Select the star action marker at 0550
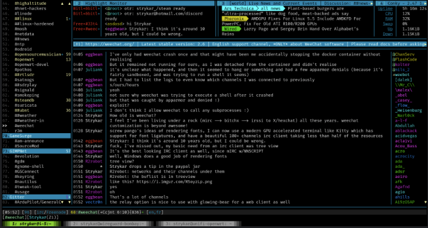 [x=102, y=166]
